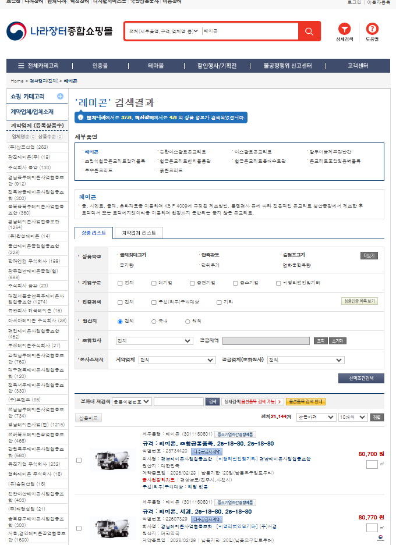Check the 대기업 checkbox
The height and width of the screenshot is (545, 396).
tap(154, 283)
